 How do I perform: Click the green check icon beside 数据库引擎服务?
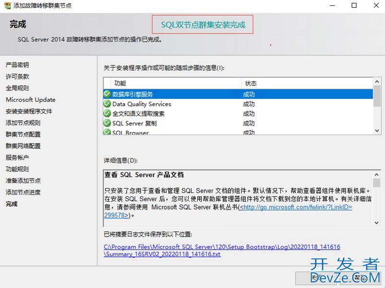click(x=107, y=94)
